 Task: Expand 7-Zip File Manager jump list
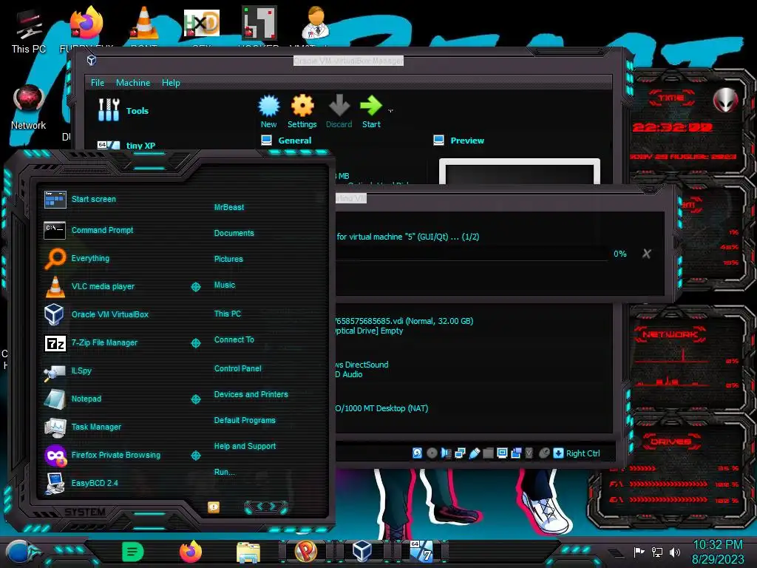pyautogui.click(x=196, y=343)
